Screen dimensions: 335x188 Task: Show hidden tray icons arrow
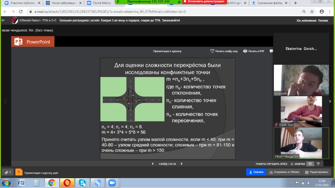(291, 183)
